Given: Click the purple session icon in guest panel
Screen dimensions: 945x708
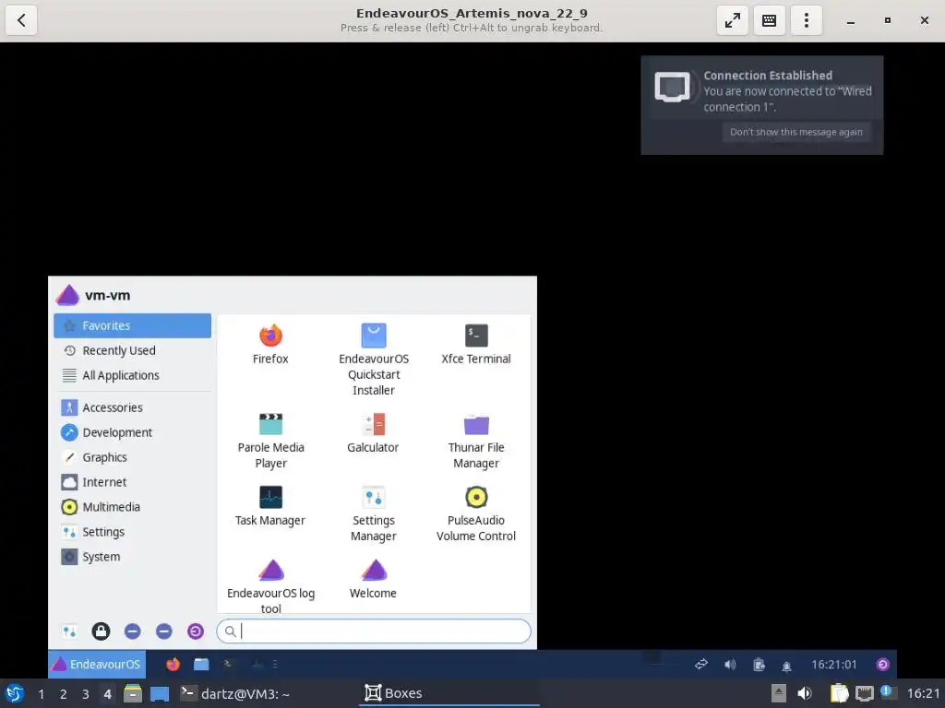Looking at the screenshot, I should coord(883,665).
